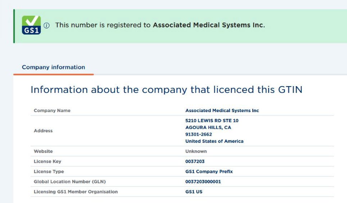
Task: Click United States of America country text
Action: (x=214, y=141)
